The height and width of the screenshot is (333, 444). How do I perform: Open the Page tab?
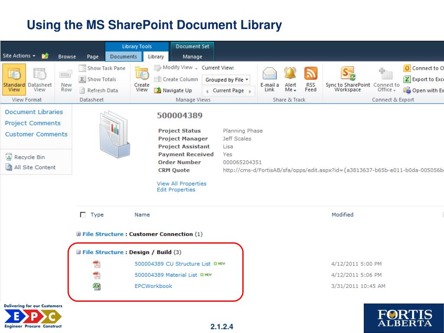tap(93, 57)
